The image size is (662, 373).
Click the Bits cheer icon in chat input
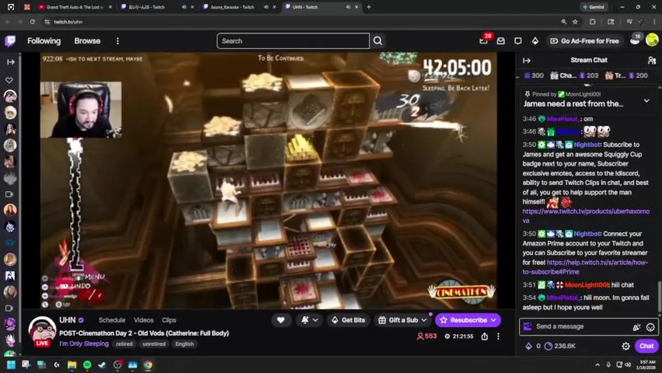pyautogui.click(x=637, y=327)
